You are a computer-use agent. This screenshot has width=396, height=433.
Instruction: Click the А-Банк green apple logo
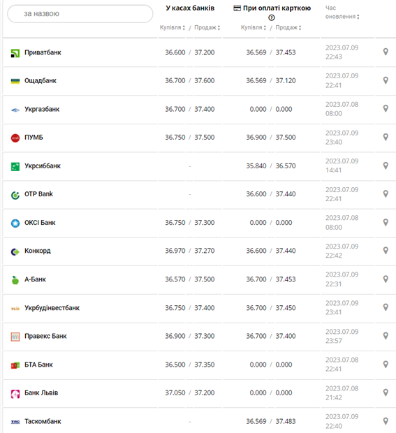click(x=15, y=280)
